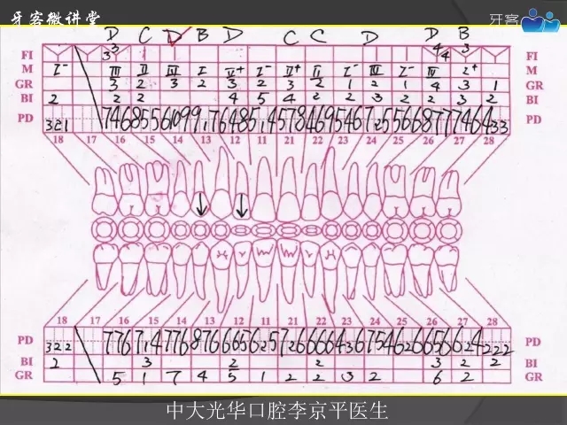Select tooth number 18 in the upper number row
The height and width of the screenshot is (425, 567).
(x=60, y=140)
